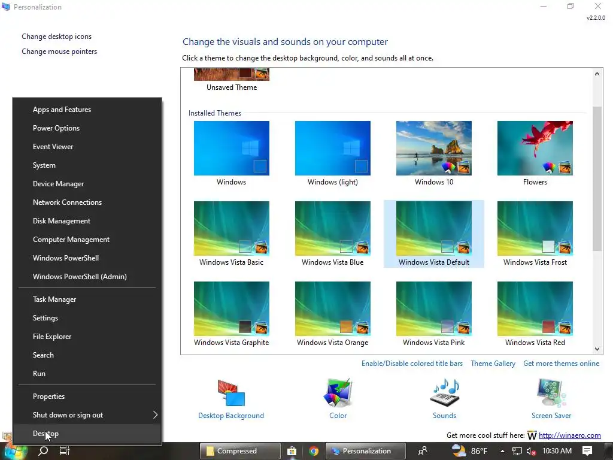Expand the Shut down or sign out submenu
613x460 pixels.
[87, 415]
